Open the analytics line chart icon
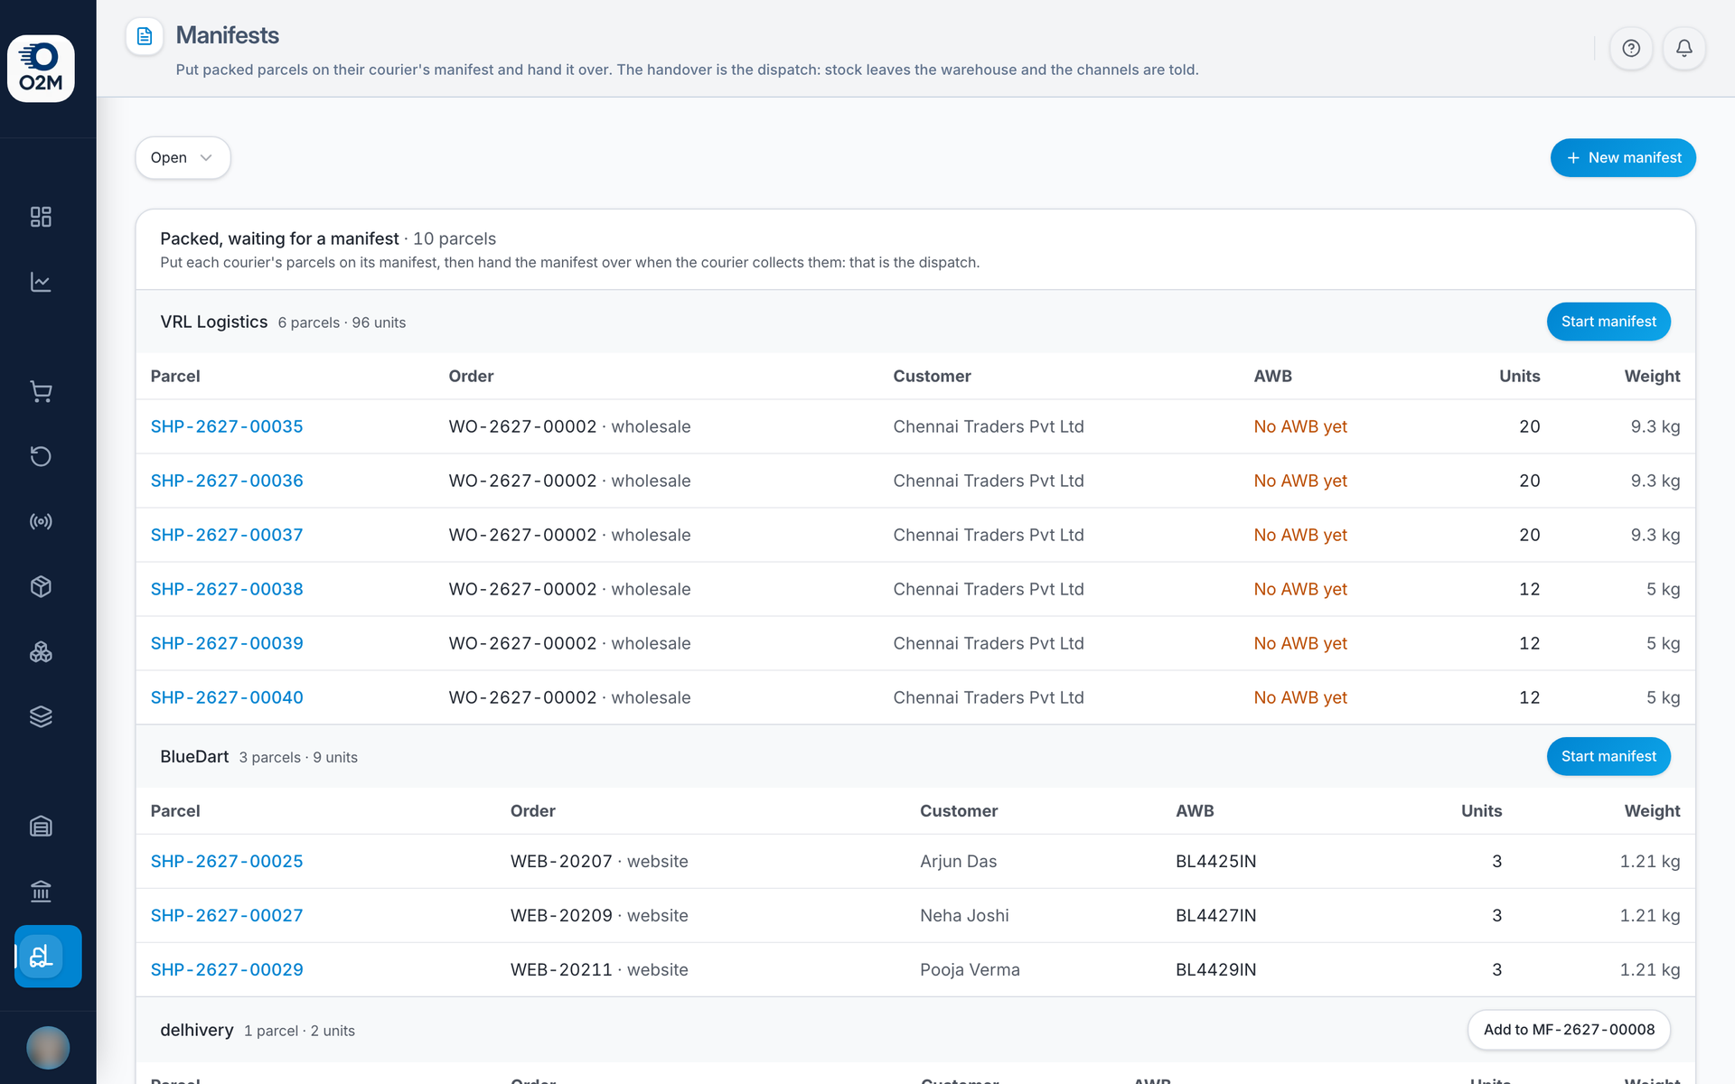1735x1084 pixels. point(41,282)
